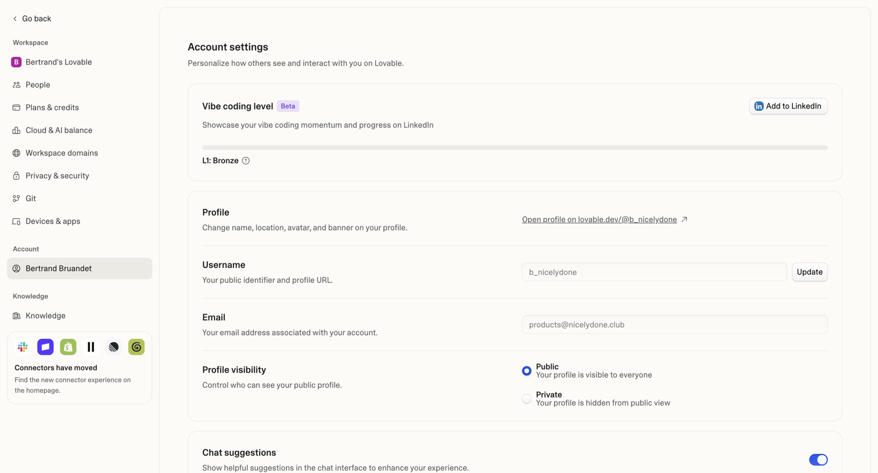The height and width of the screenshot is (473, 878).
Task: Open Bertrand's Lovable workspace settings
Action: pos(80,62)
